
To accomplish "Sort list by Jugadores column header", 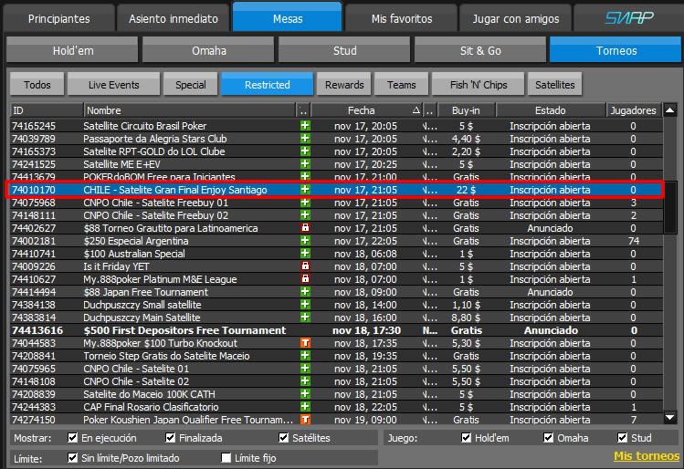I will pyautogui.click(x=633, y=110).
